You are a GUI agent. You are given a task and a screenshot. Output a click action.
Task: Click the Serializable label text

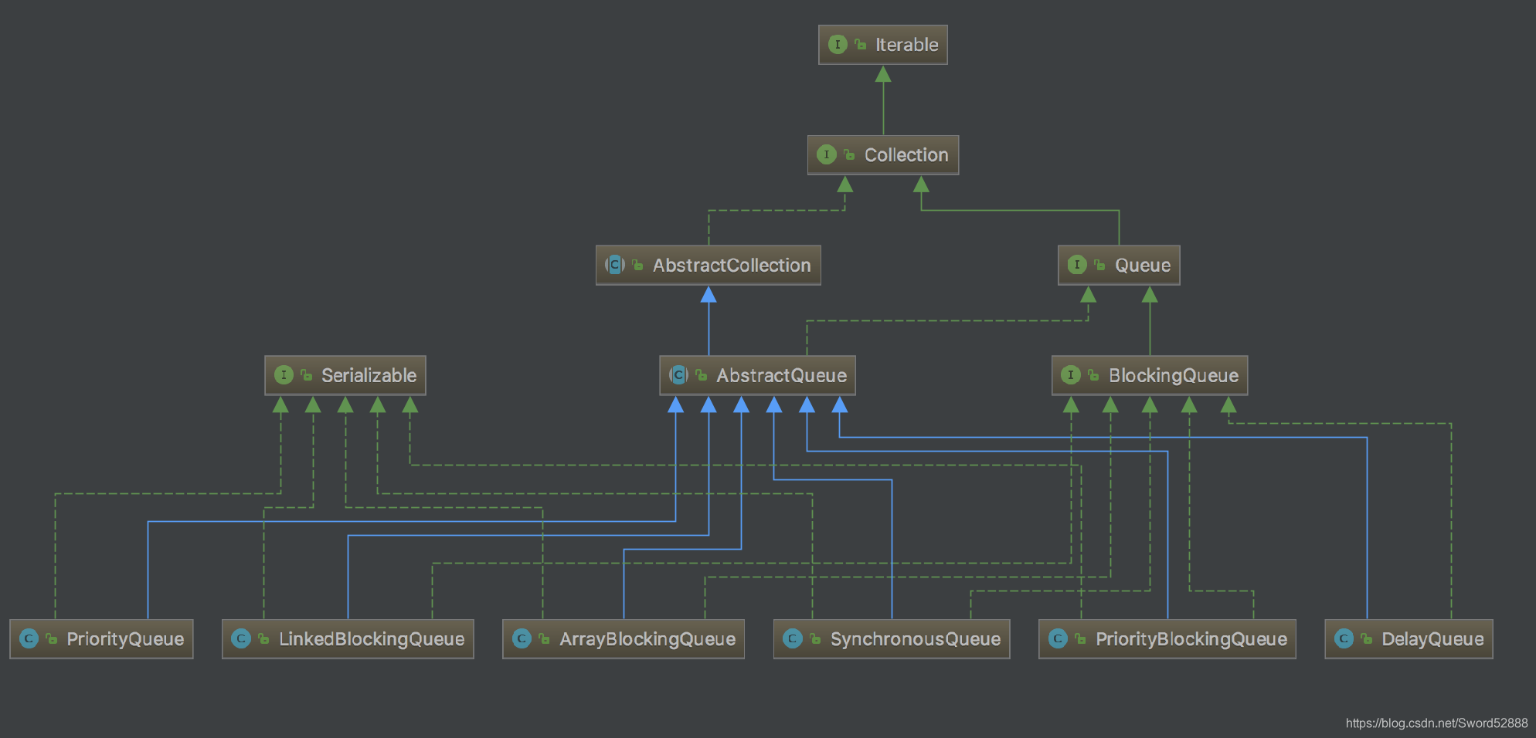(369, 376)
